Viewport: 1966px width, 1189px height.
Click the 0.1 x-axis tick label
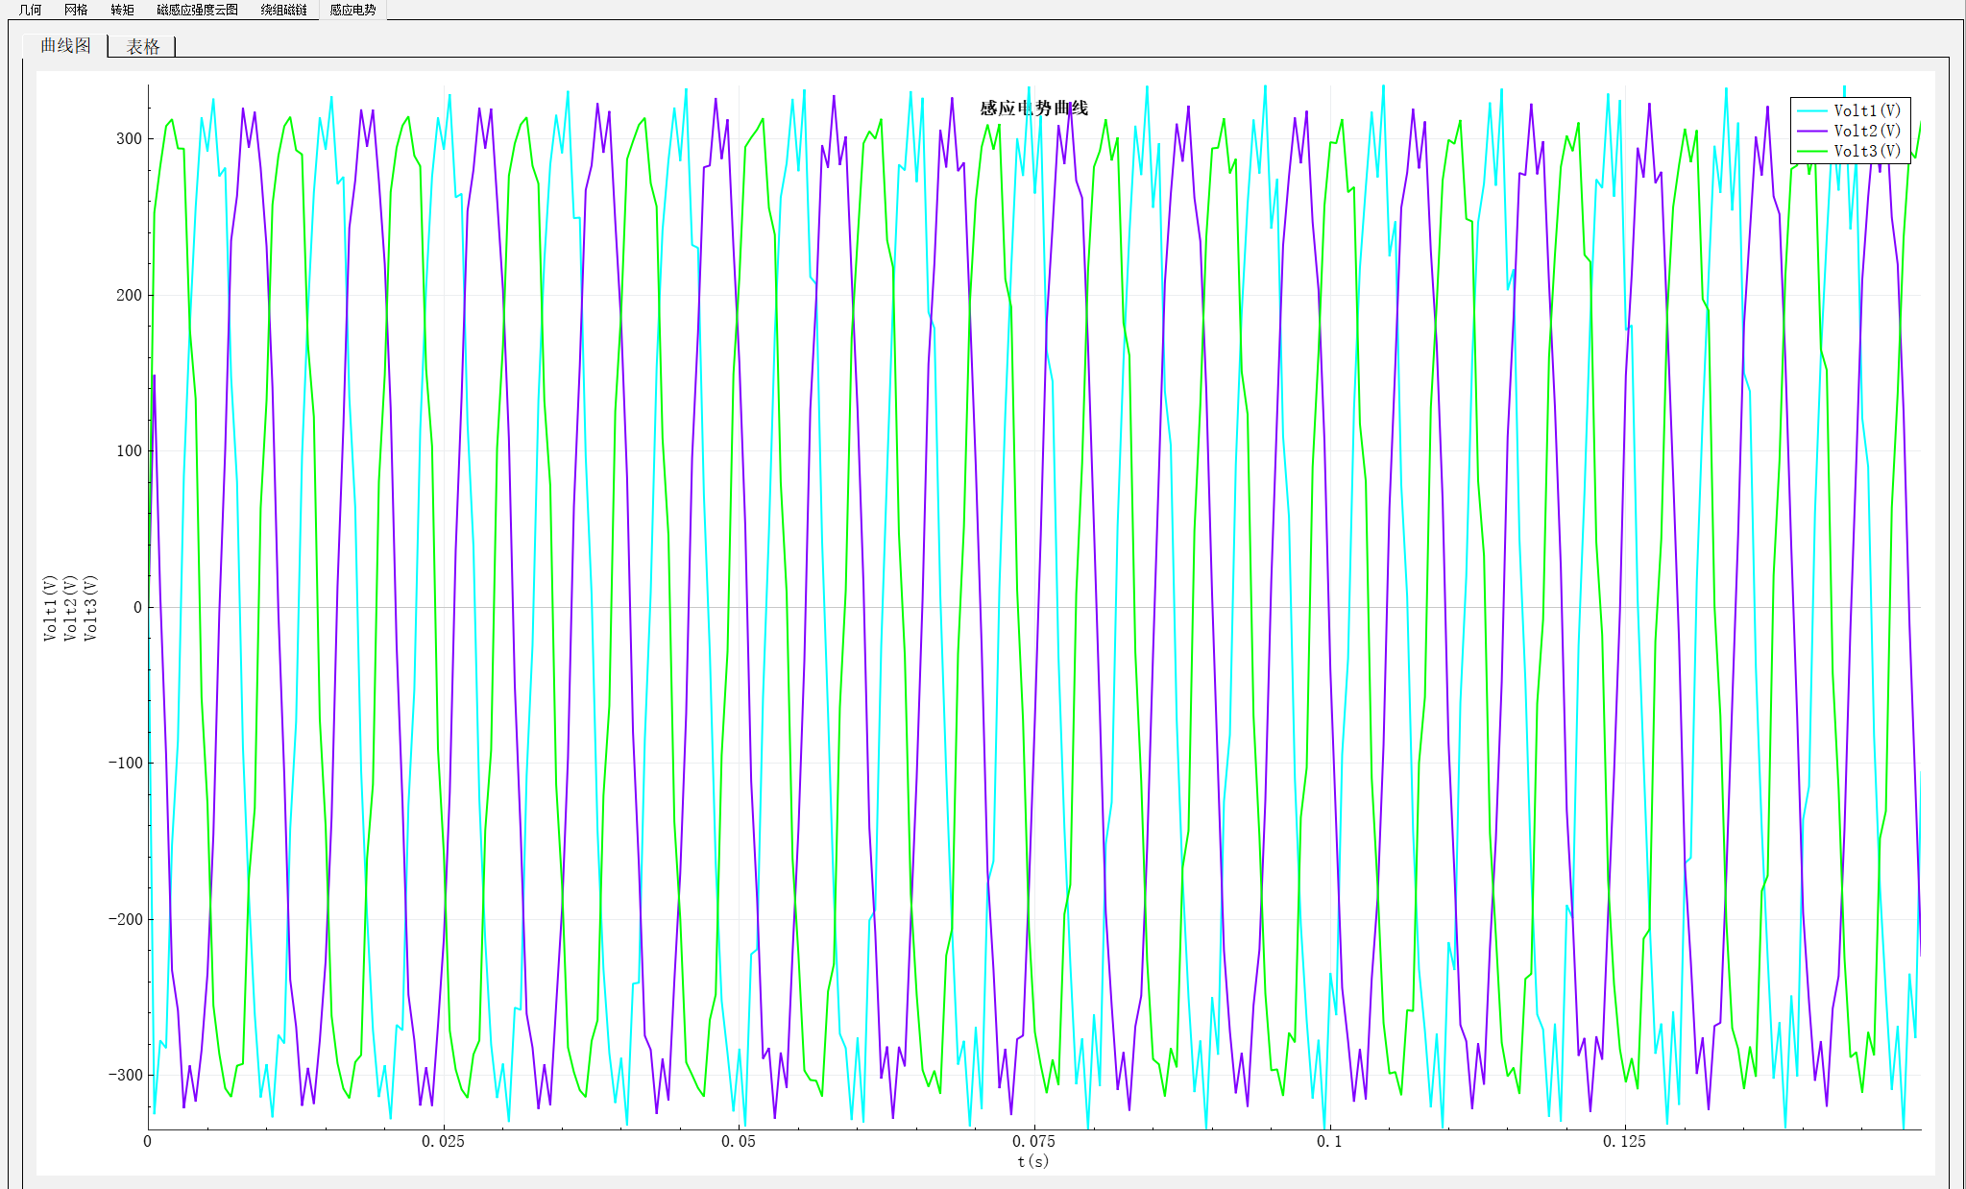pos(1329,1141)
